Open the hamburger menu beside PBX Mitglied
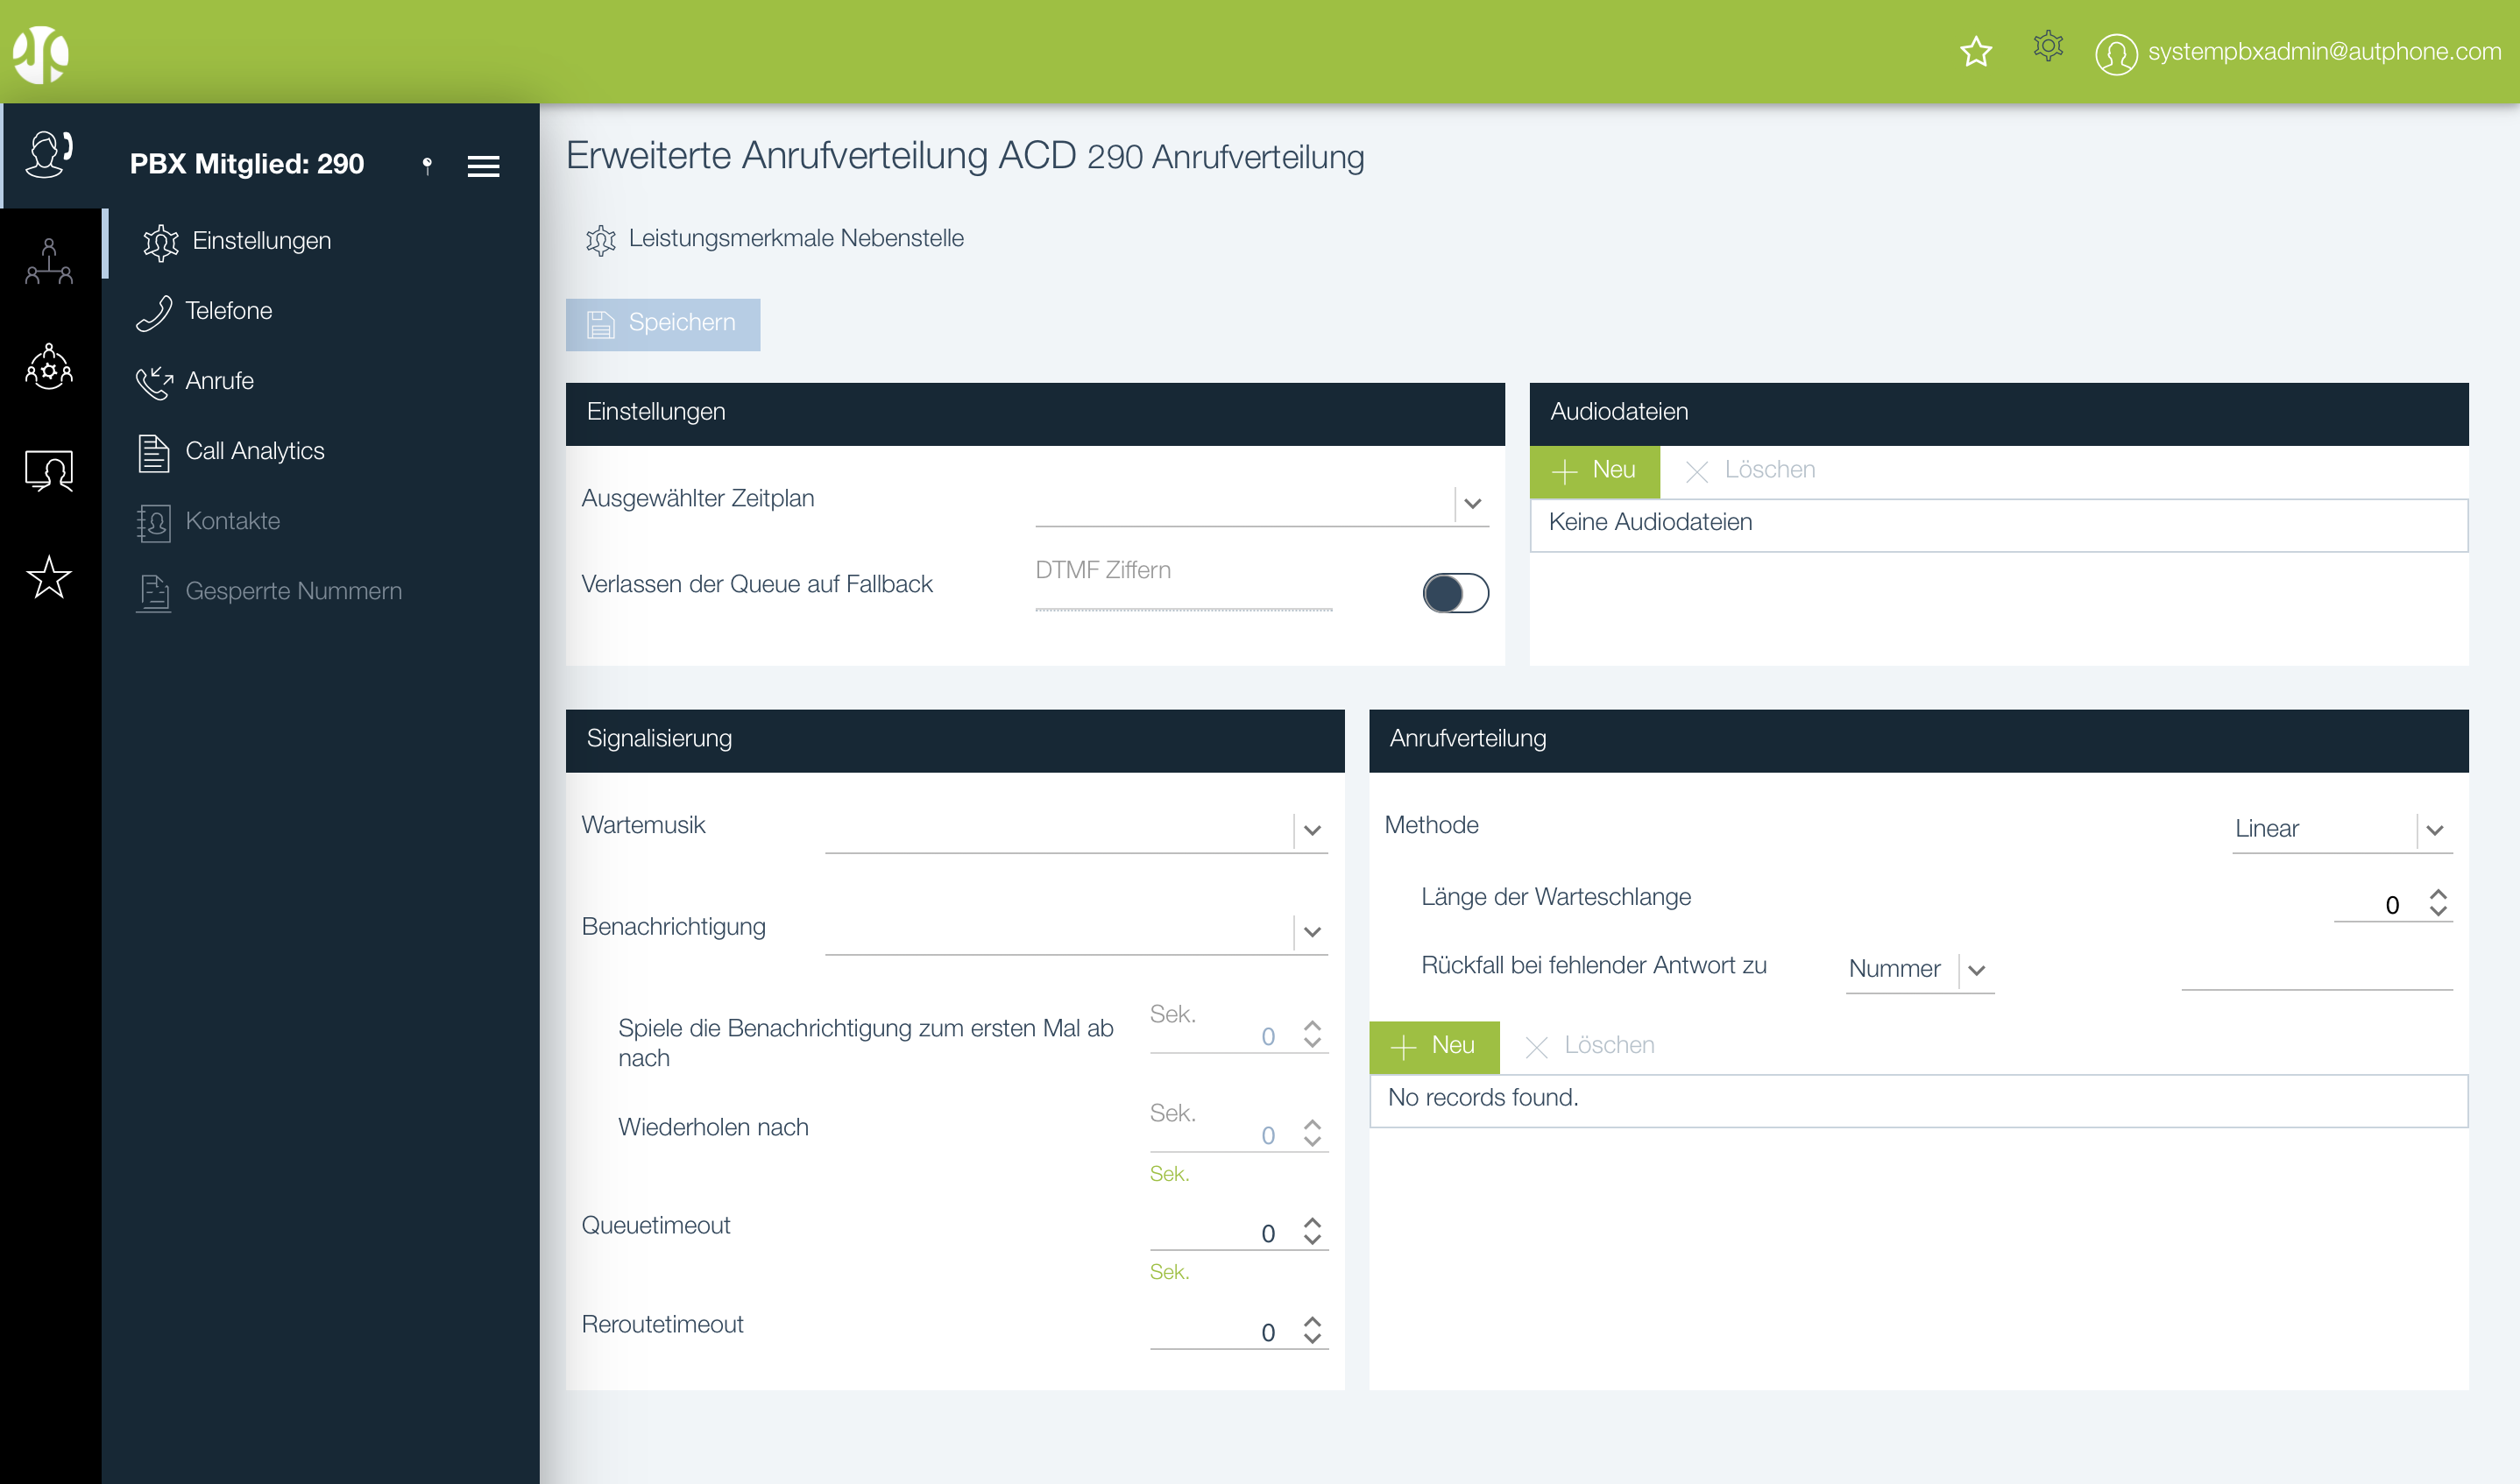 point(483,166)
